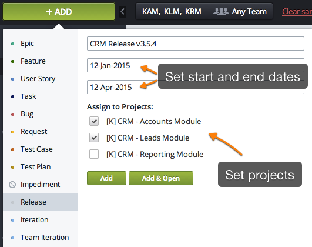Viewport: 312px width, 247px height.
Task: Select Iteration entity type
Action: tap(41, 220)
